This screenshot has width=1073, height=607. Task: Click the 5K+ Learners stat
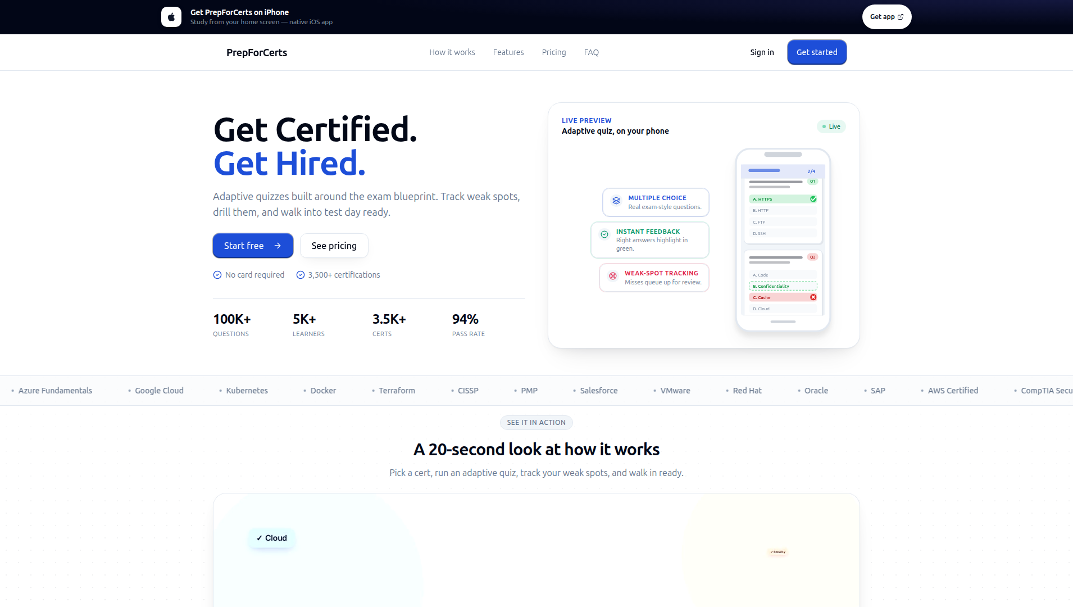click(308, 325)
